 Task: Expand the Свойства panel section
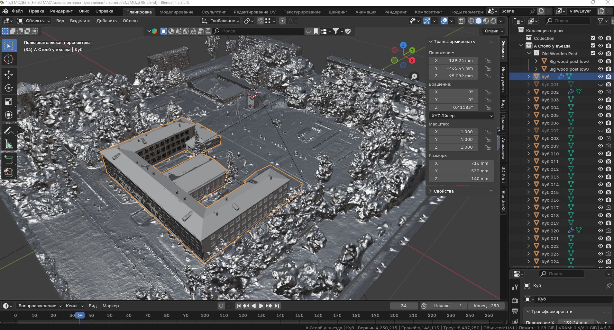(443, 191)
